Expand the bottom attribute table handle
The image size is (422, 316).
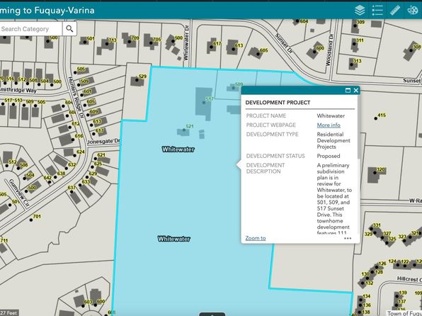[212, 314]
